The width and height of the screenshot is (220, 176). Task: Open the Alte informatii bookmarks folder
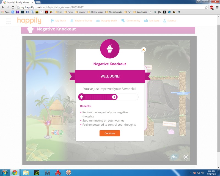114,12
